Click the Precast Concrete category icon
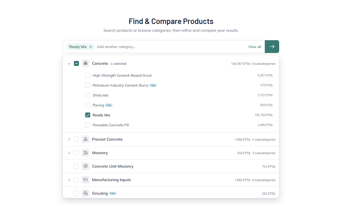Screen dimensions: 342x204 (85, 139)
